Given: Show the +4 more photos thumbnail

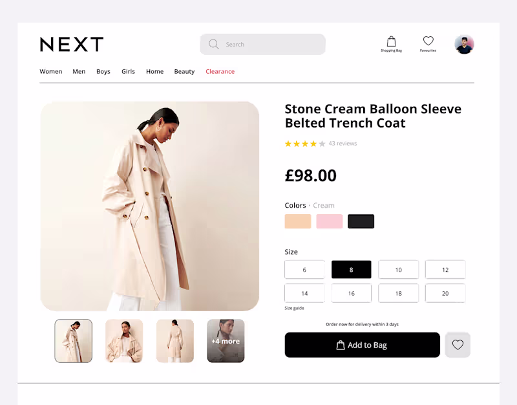Looking at the screenshot, I should point(226,341).
